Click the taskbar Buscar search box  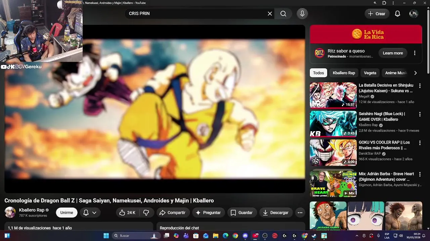click(136, 236)
